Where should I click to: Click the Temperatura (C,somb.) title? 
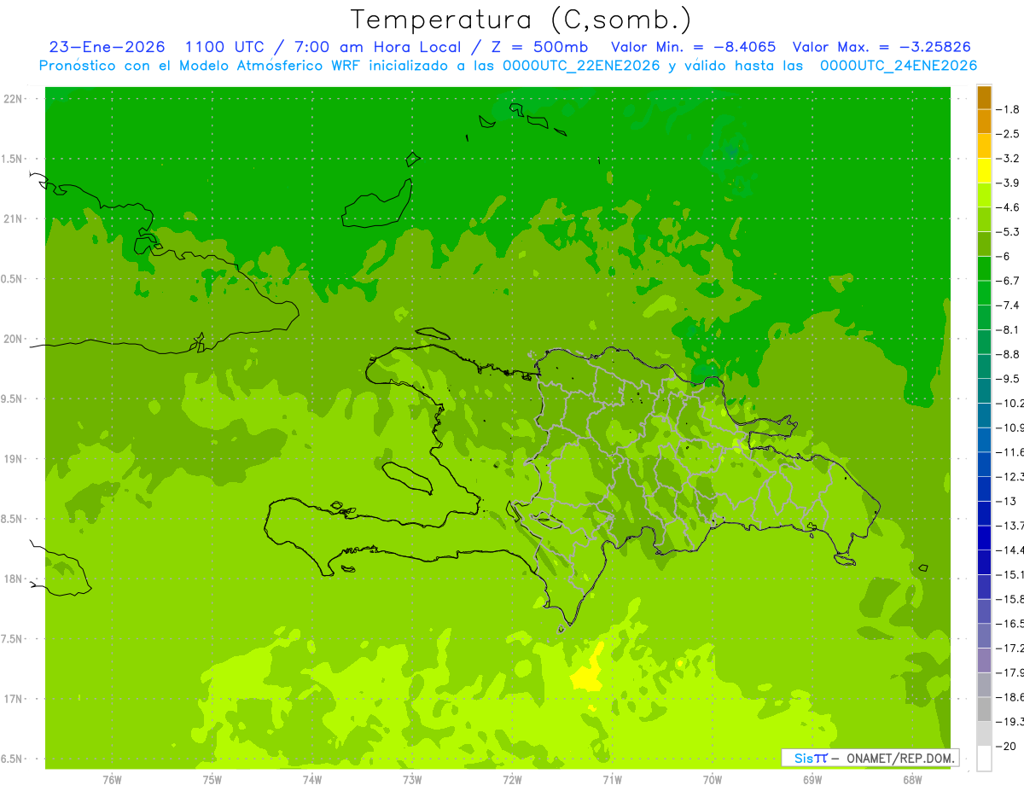521,19
